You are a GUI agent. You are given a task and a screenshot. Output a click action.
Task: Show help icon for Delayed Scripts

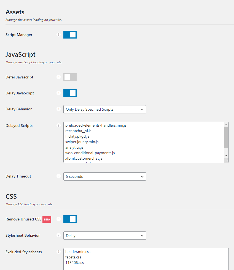tap(58, 125)
